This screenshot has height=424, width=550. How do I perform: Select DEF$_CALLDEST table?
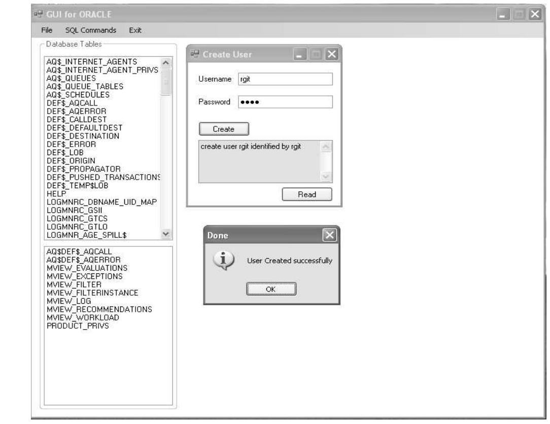pos(77,120)
